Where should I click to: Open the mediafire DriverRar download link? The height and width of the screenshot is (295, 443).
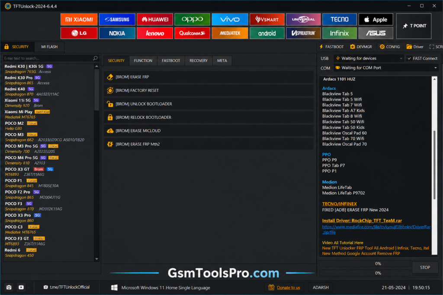pos(376,230)
